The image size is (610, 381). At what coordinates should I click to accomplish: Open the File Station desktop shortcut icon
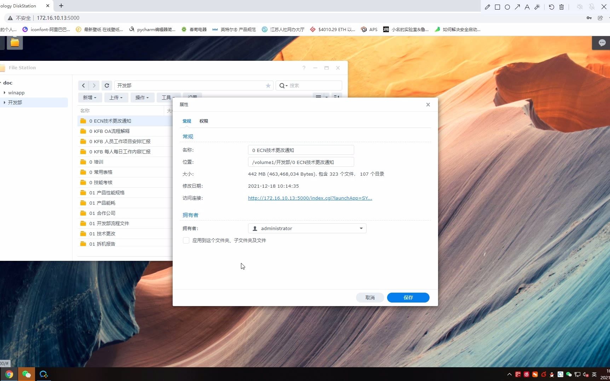click(15, 42)
